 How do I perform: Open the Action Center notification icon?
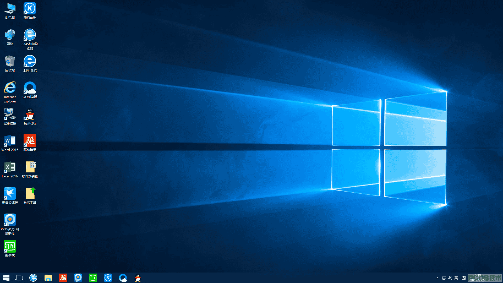[493, 278]
